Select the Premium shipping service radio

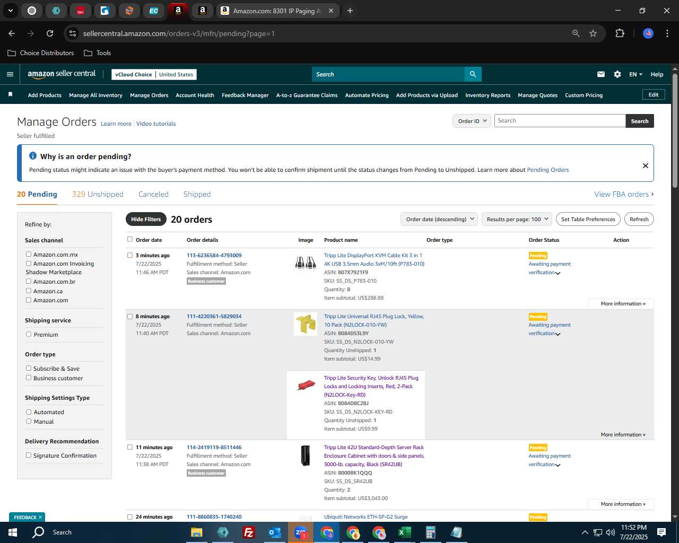29,335
